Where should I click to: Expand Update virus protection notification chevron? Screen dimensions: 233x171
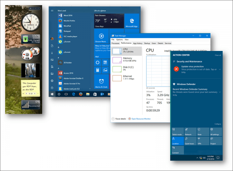tap(220, 69)
